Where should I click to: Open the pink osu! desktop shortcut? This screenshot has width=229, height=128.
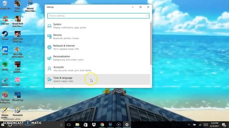pyautogui.click(x=18, y=81)
